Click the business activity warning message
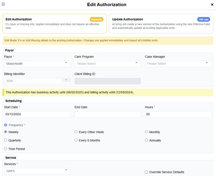 point(108,92)
